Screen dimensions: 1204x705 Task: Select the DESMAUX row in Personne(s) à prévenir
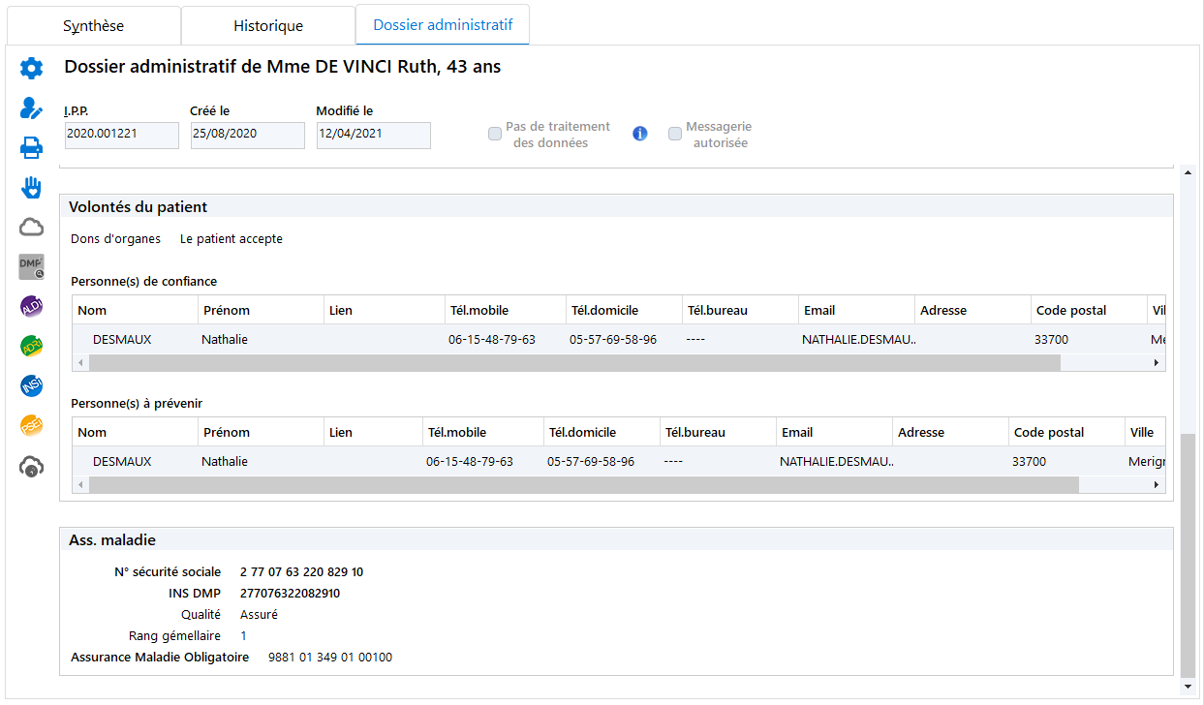tap(122, 462)
